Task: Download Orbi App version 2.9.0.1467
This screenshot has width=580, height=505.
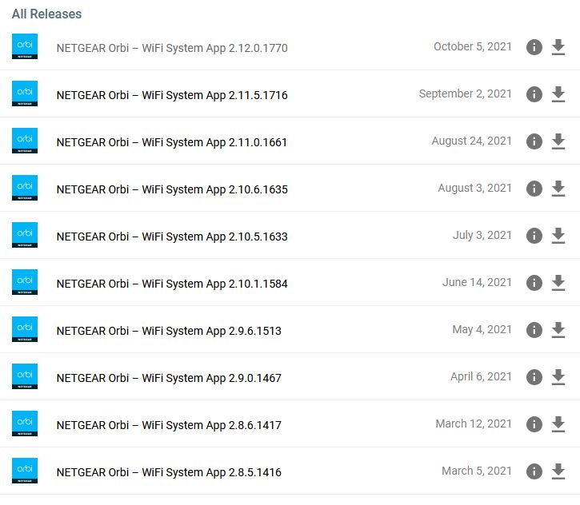Action: (558, 377)
